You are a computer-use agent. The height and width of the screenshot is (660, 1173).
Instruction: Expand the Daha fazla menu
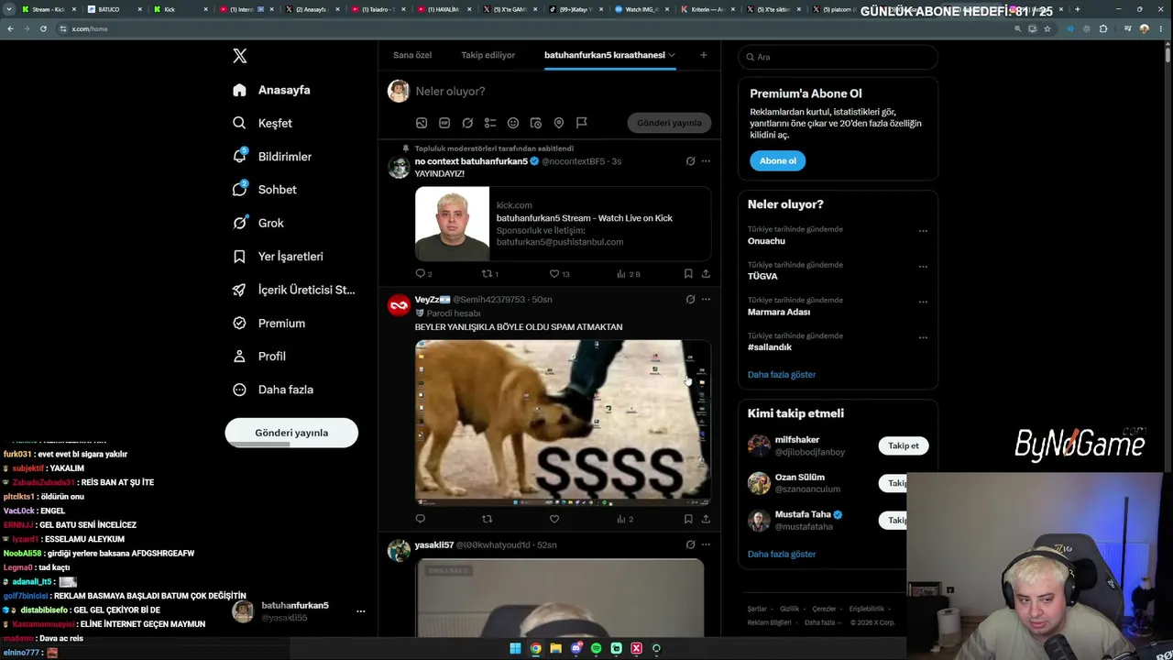272,390
